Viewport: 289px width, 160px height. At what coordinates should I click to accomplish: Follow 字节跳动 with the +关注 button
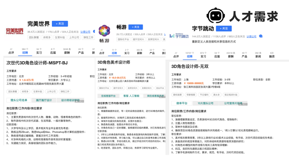224,29
